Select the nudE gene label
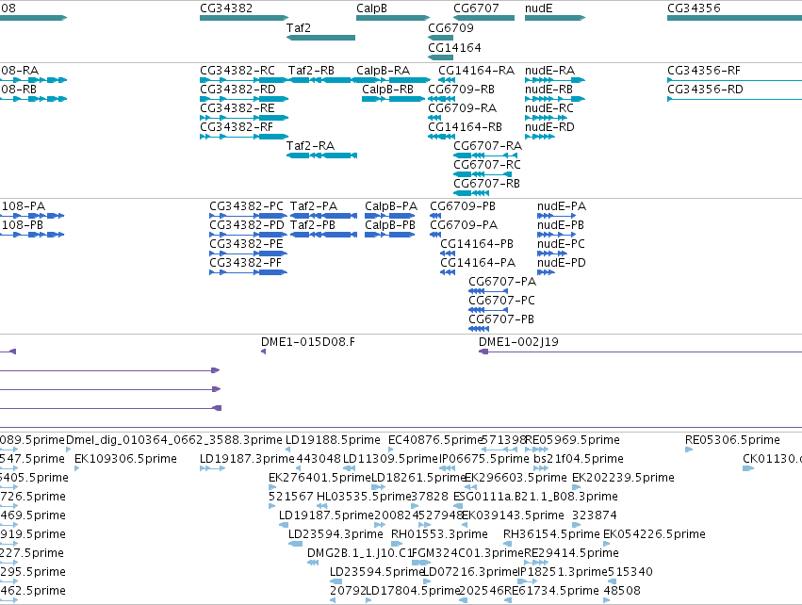This screenshot has height=605, width=802. coord(538,8)
